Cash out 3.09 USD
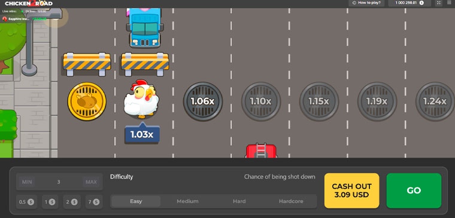This screenshot has height=218, width=455. coord(351,191)
